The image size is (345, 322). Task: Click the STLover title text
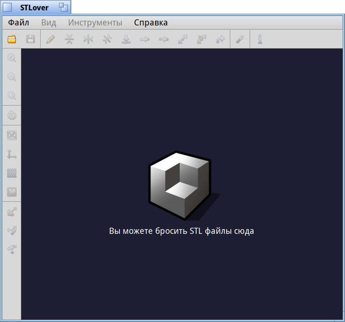click(x=34, y=8)
